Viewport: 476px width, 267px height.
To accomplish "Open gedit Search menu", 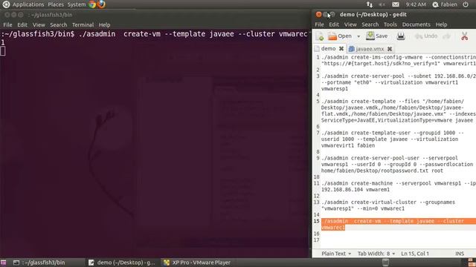I will click(x=370, y=24).
